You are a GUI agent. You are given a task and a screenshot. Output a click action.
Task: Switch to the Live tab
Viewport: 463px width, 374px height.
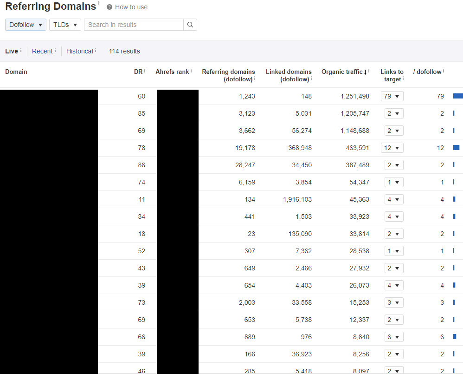[12, 51]
